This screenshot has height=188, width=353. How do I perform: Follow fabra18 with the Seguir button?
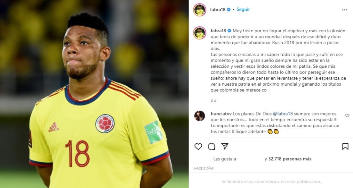[x=243, y=9]
